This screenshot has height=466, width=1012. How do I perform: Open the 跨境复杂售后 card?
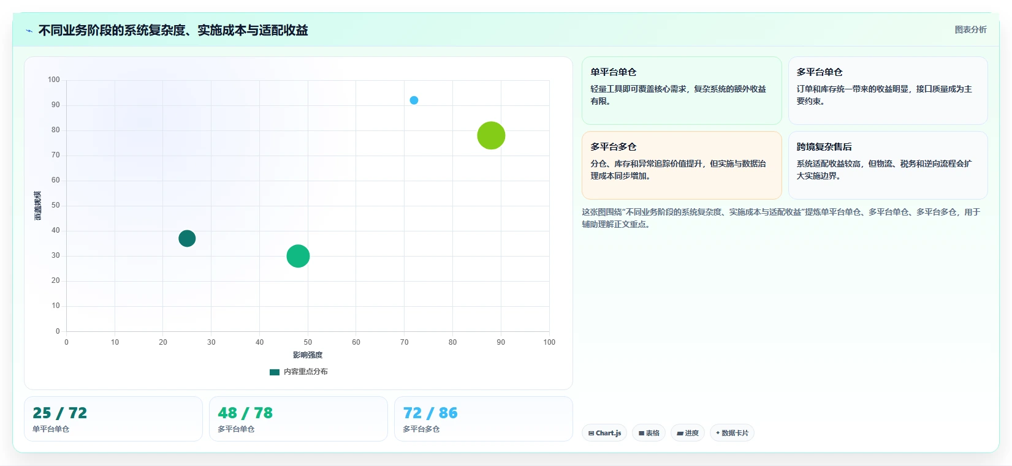[888, 165]
